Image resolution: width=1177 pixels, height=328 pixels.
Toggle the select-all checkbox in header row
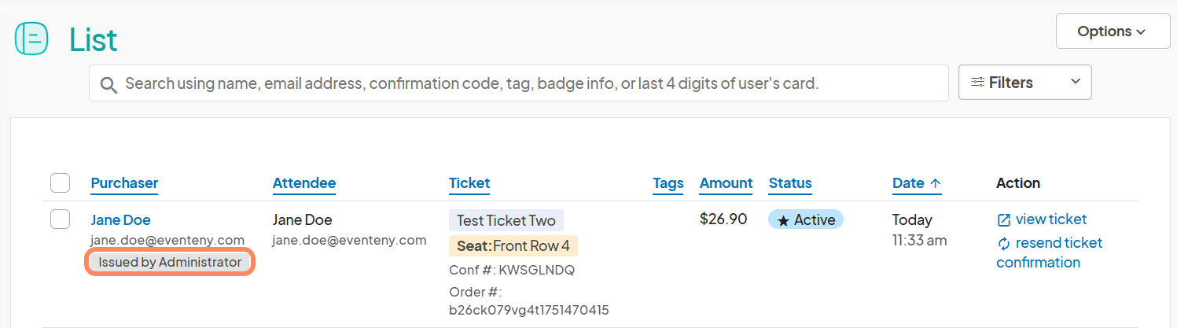(61, 183)
